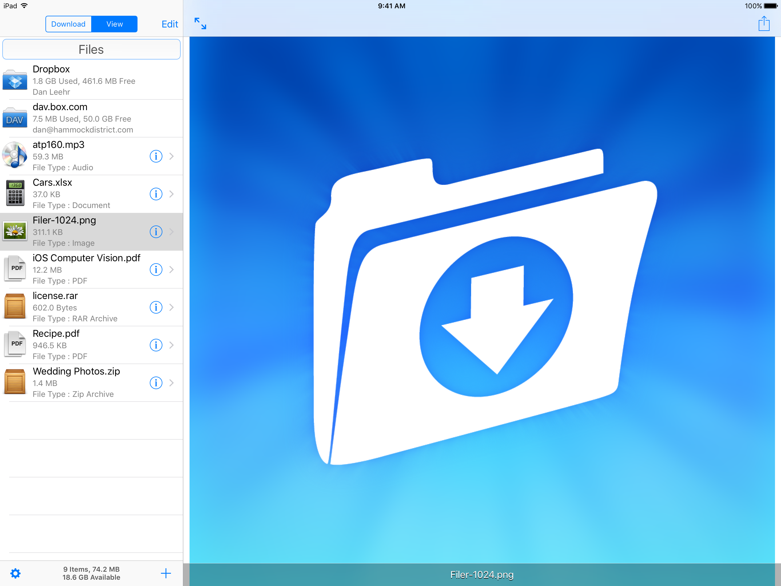781x586 pixels.
Task: Open info for Recipe.pdf
Action: pyautogui.click(x=156, y=345)
